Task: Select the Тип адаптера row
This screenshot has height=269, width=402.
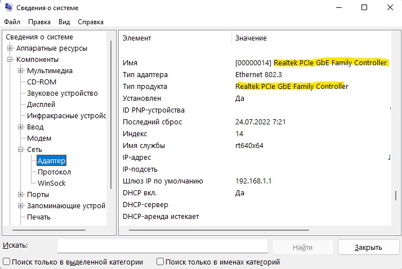Action: point(255,74)
